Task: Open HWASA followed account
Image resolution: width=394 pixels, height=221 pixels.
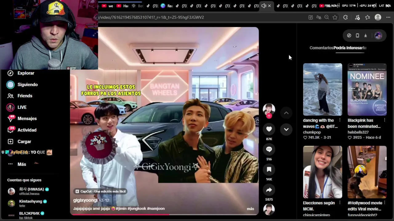Action: click(28, 191)
